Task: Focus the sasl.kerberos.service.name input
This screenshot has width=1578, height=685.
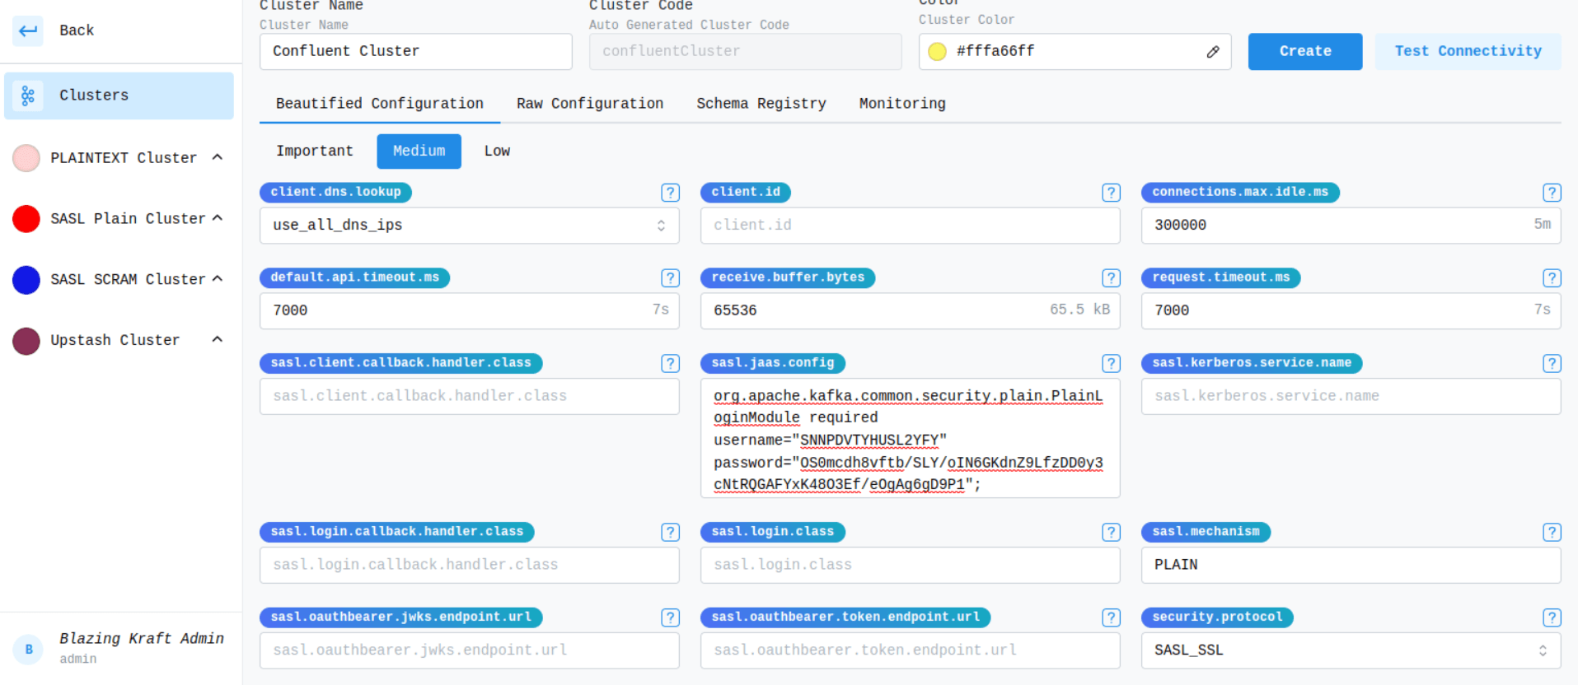Action: 1351,397
